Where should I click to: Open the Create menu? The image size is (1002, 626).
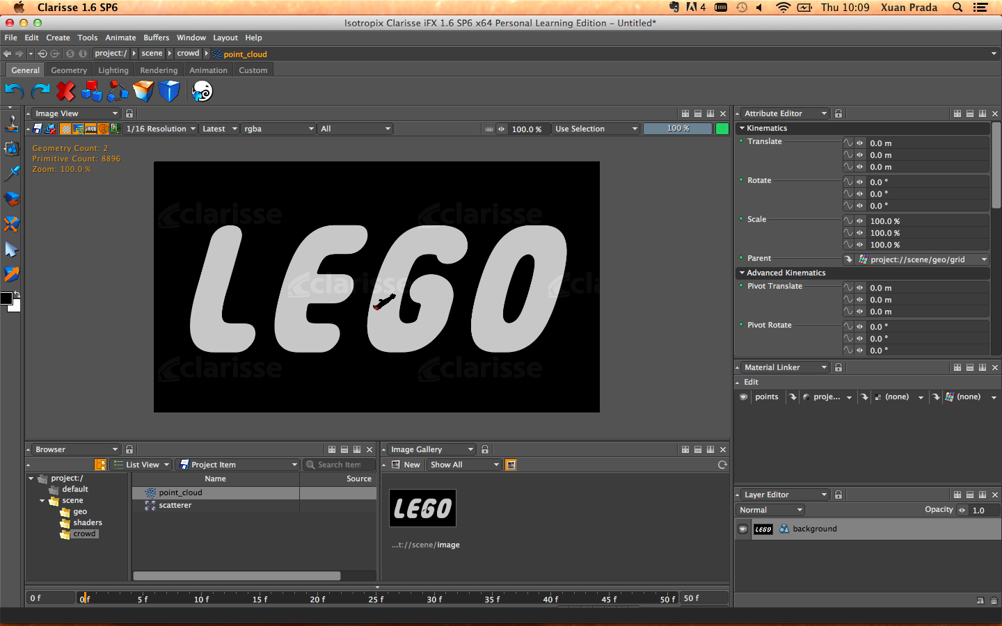point(58,38)
